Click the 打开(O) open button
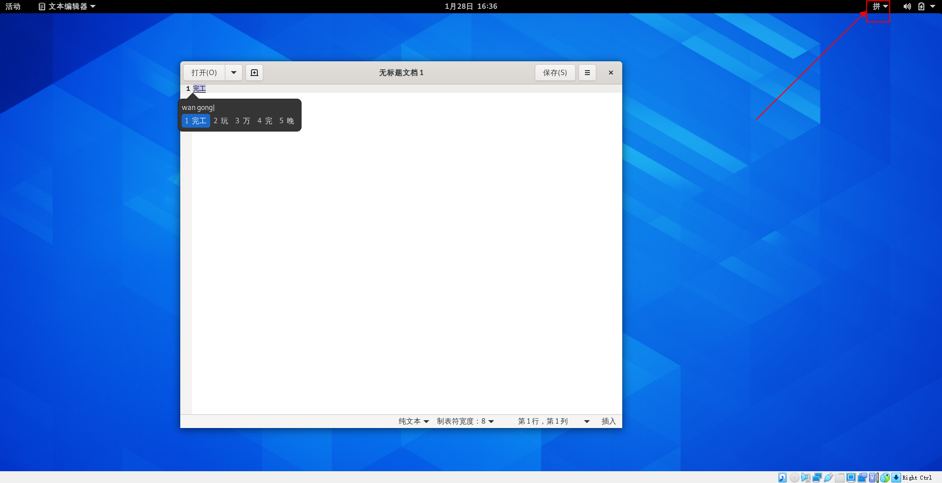The height and width of the screenshot is (483, 942). [x=204, y=72]
